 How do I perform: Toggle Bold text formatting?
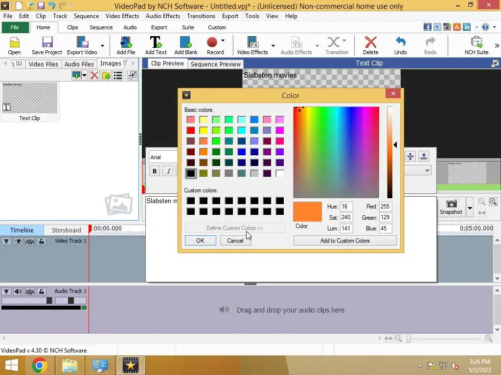[155, 171]
